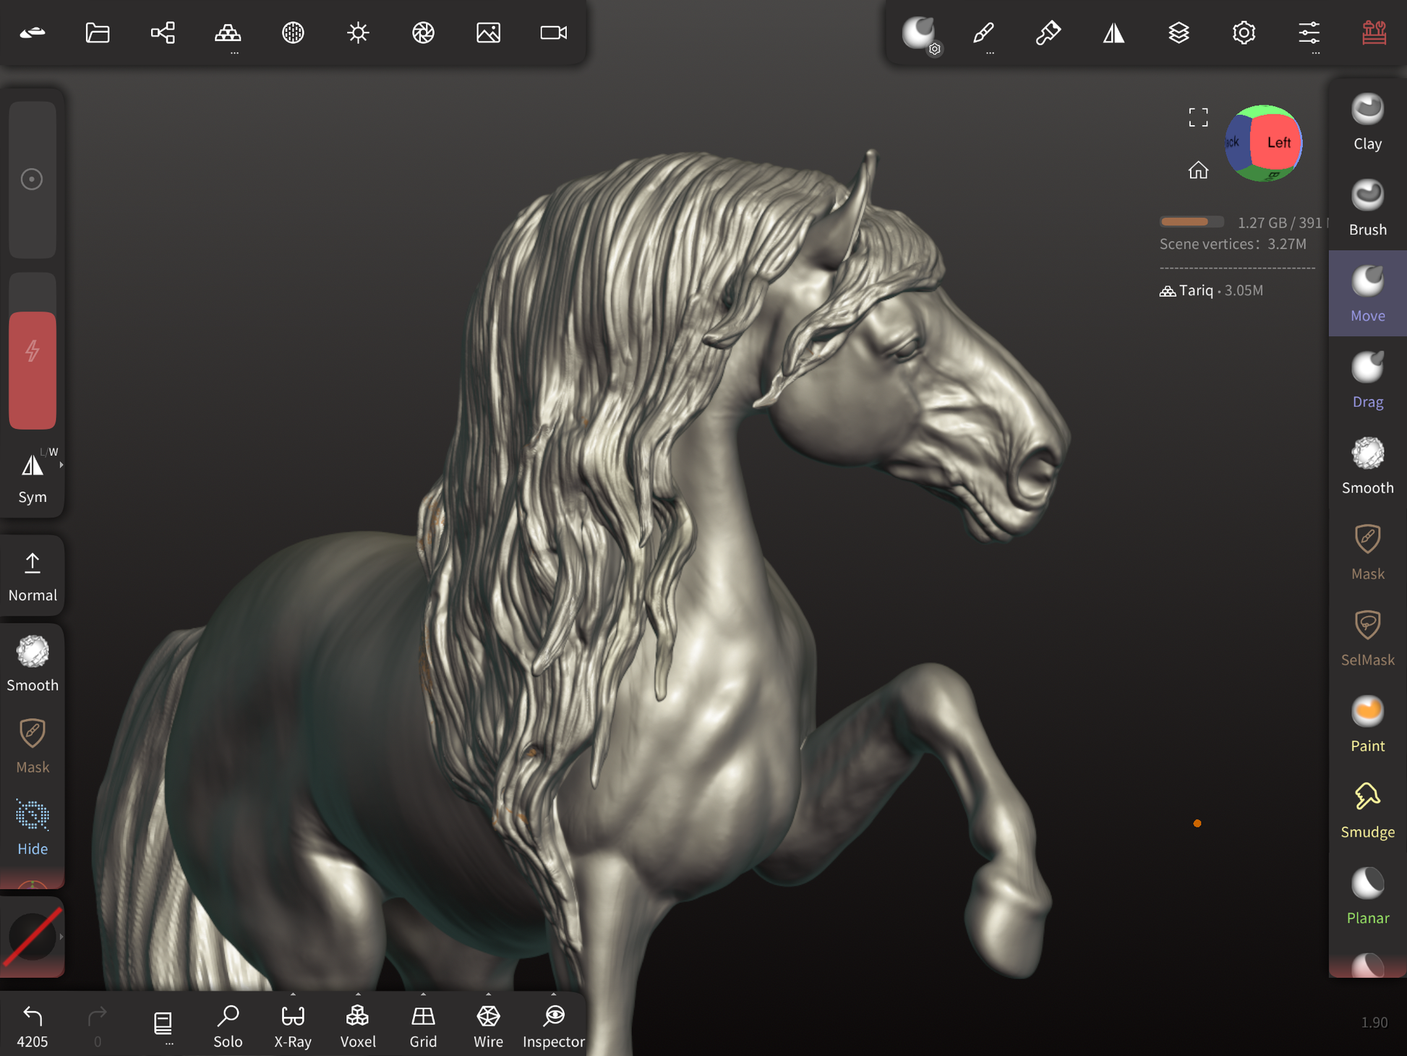
Task: Expand symmetry options arrow beside Sym
Action: (x=61, y=465)
